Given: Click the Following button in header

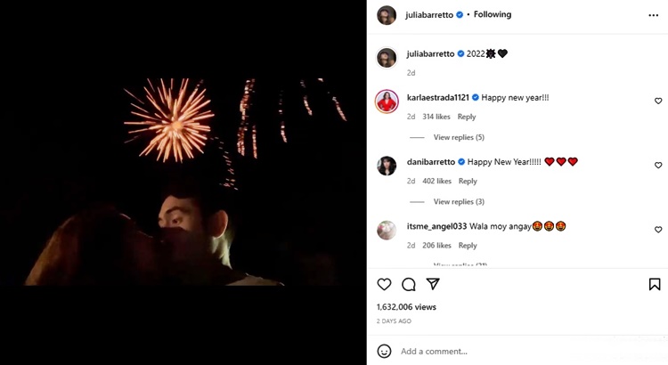Looking at the screenshot, I should pyautogui.click(x=493, y=15).
